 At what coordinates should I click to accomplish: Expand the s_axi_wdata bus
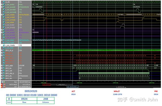click(x=2, y=15)
